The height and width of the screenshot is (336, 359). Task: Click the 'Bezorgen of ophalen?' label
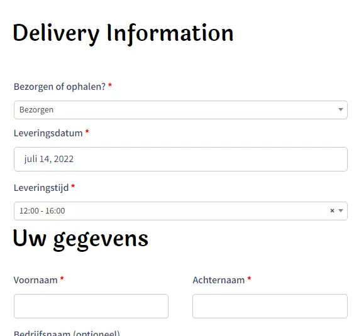point(60,87)
